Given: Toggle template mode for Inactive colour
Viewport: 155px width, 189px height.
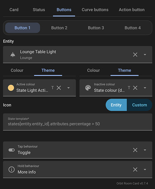Looking at the screenshot, I should [129, 87].
